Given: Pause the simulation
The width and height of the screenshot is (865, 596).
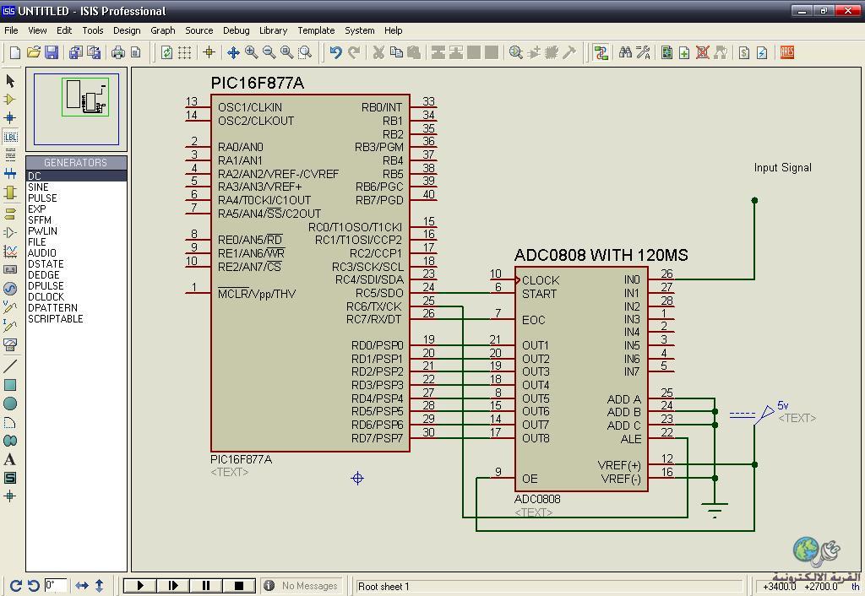Looking at the screenshot, I should tap(206, 586).
